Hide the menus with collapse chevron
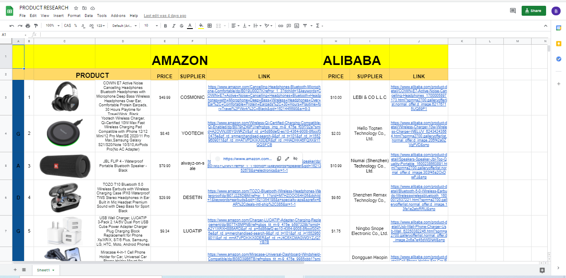Viewport: 566px width, 278px height. pyautogui.click(x=546, y=26)
